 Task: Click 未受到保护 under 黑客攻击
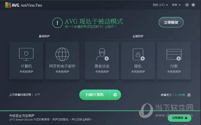pos(102,72)
